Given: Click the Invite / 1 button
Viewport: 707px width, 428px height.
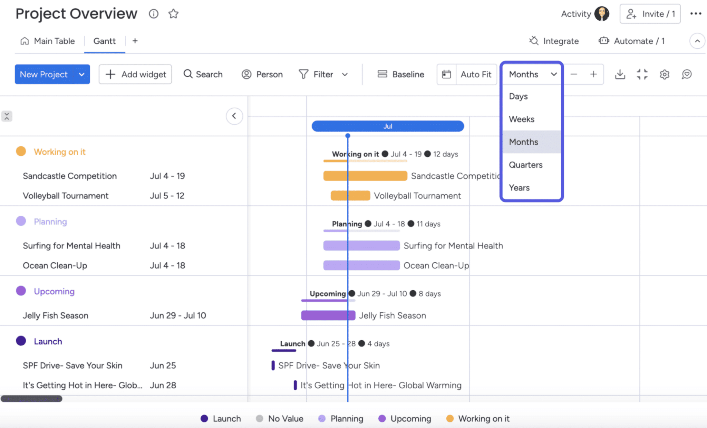Looking at the screenshot, I should [x=650, y=14].
